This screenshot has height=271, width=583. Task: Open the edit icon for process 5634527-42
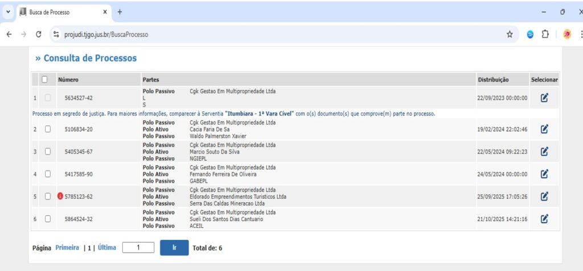[x=544, y=98]
